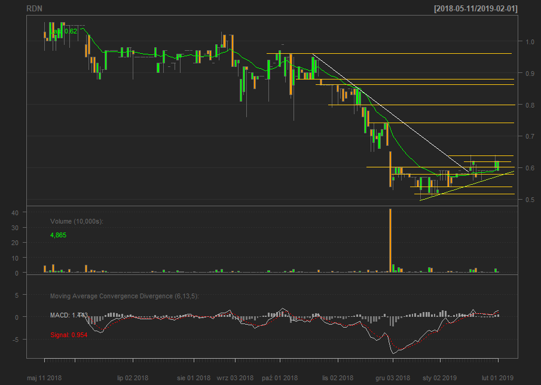Click the 0.9 price axis label
This screenshot has width=541, height=385.
(x=530, y=74)
